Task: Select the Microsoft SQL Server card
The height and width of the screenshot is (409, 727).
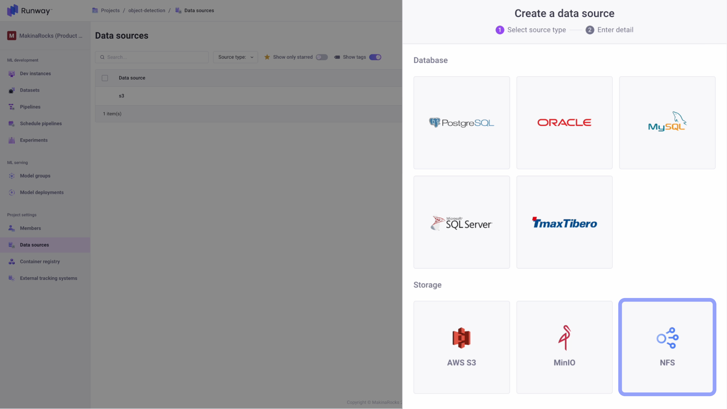Action: (462, 222)
